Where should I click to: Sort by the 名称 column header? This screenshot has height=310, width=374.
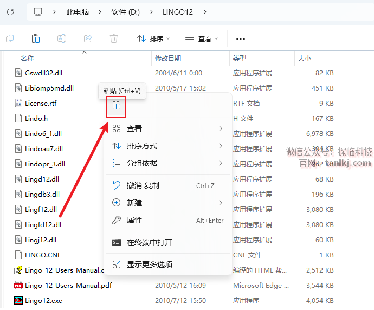tap(27, 58)
